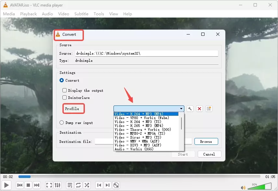Screen dimensions: 278x191
Task: Enable loop playback
Action: coord(78,185)
